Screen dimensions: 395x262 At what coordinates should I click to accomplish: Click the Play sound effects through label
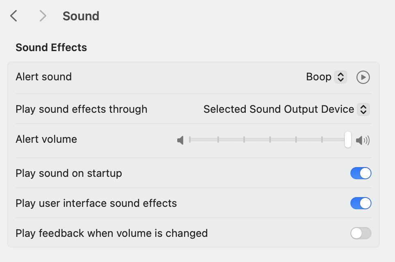(x=81, y=109)
